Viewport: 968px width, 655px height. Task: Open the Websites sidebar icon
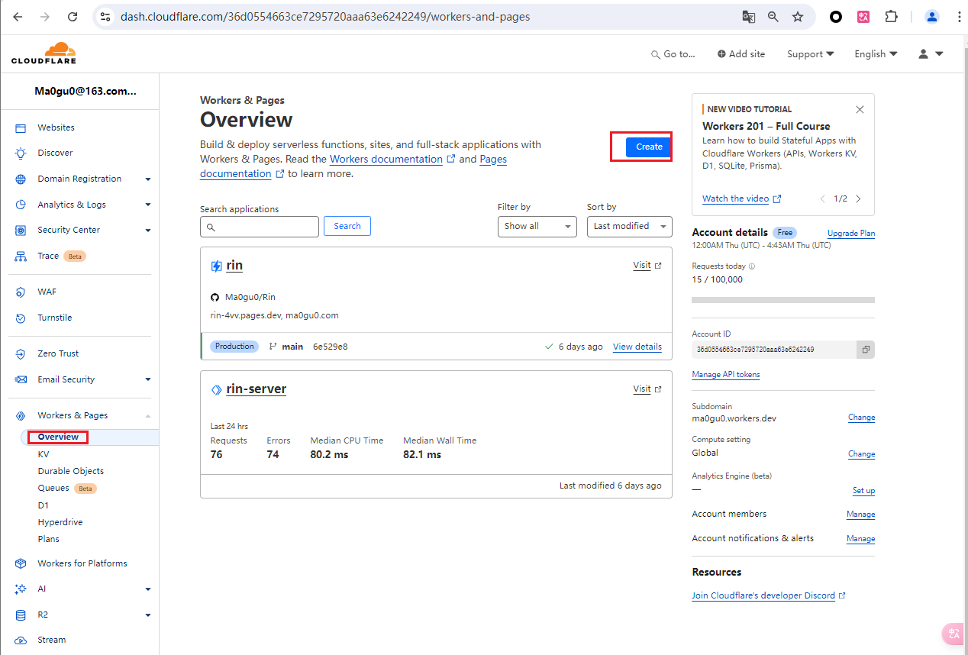coord(21,128)
